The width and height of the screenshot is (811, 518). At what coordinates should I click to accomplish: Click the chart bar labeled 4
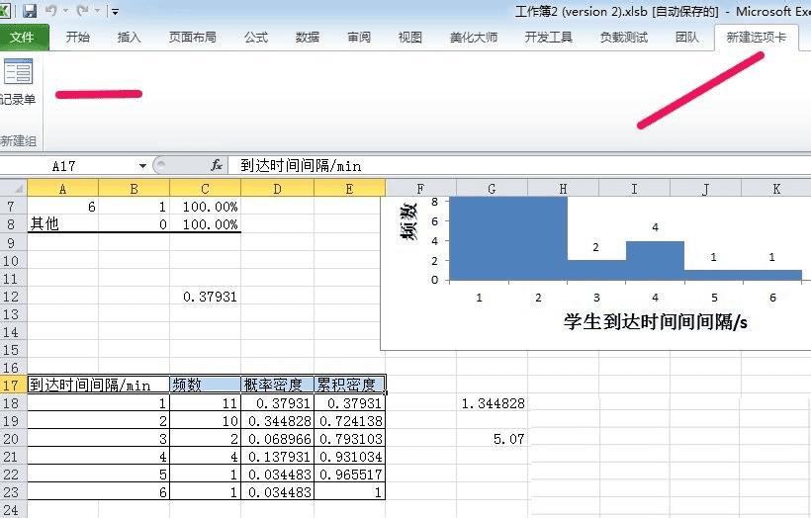[655, 261]
